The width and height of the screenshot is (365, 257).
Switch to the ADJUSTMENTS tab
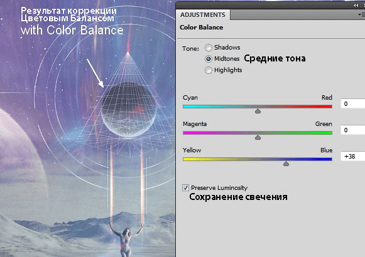pos(203,15)
